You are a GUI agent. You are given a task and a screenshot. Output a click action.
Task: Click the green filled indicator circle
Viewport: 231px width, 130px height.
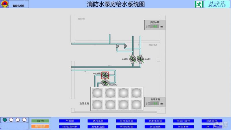pyautogui.click(x=5, y=120)
